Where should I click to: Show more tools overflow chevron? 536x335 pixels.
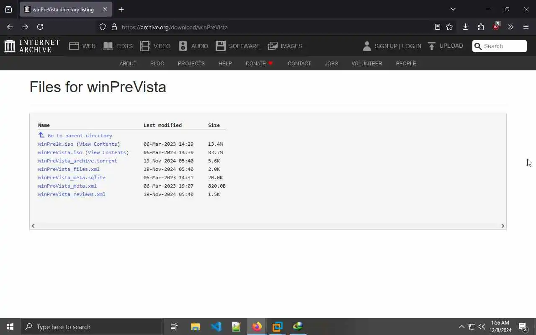pos(510,27)
